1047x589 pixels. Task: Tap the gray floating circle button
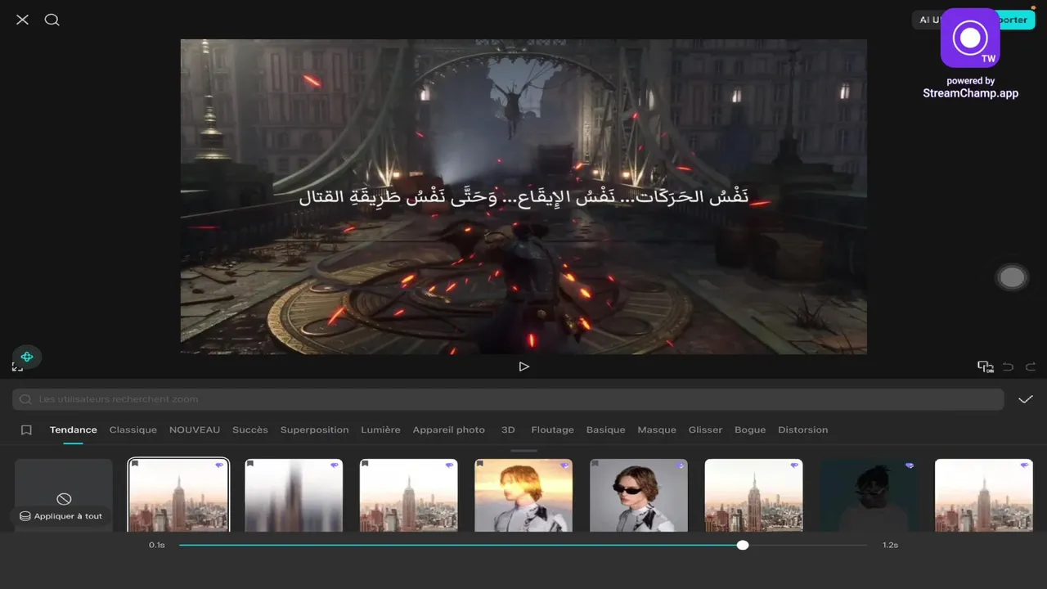pos(1012,277)
